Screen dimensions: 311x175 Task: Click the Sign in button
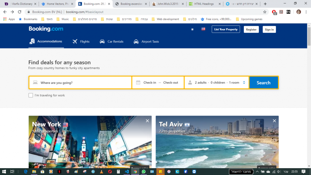tap(269, 29)
